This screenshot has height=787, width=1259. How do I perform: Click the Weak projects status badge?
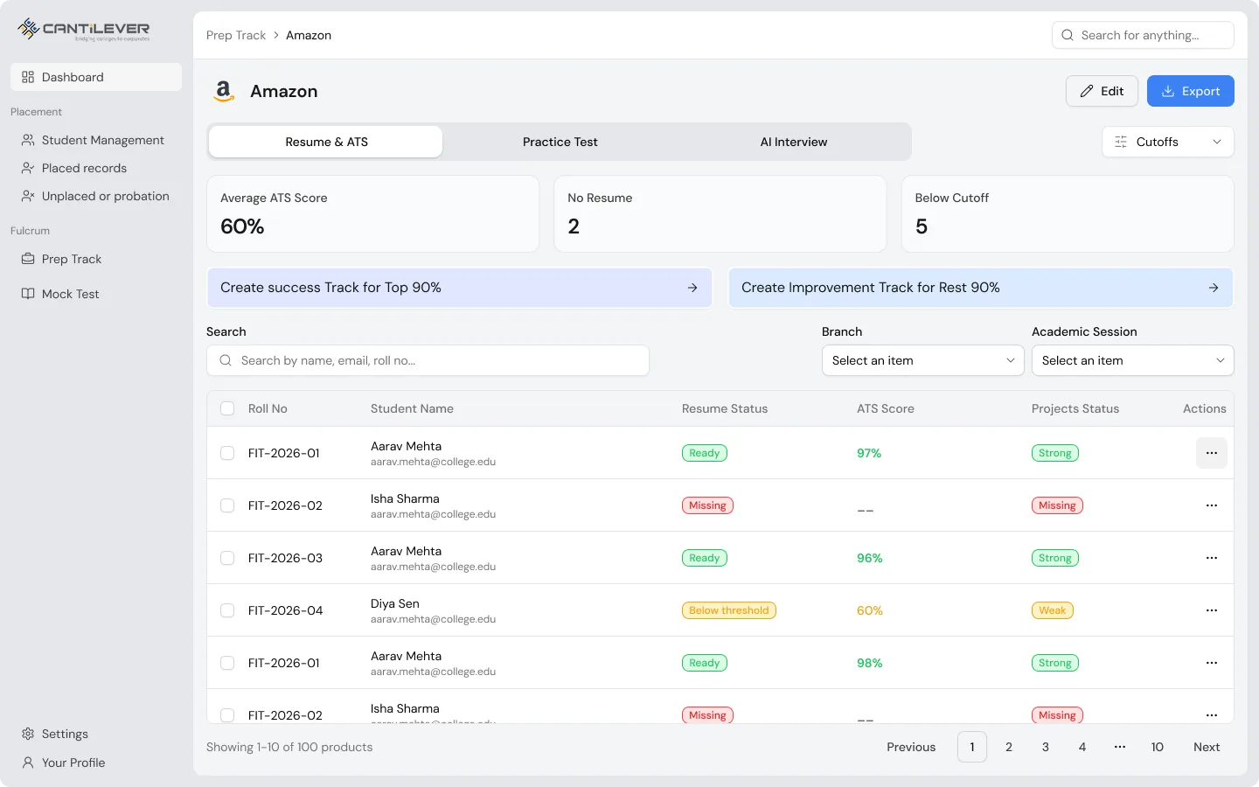[1053, 610]
